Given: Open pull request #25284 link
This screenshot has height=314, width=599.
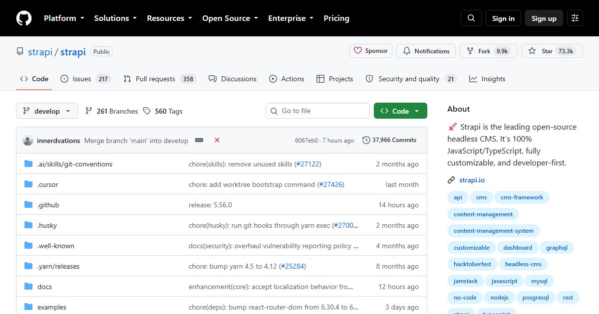Looking at the screenshot, I should click(x=293, y=266).
